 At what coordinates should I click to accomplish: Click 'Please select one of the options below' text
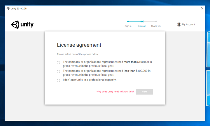[x=77, y=54]
